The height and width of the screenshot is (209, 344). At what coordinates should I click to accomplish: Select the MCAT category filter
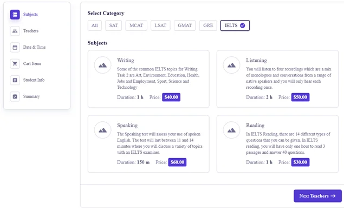136,25
